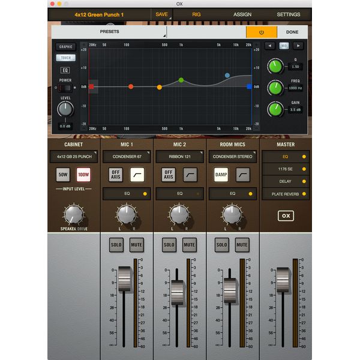The height and width of the screenshot is (360, 360).
Task: Open the RIG tab
Action: (196, 14)
